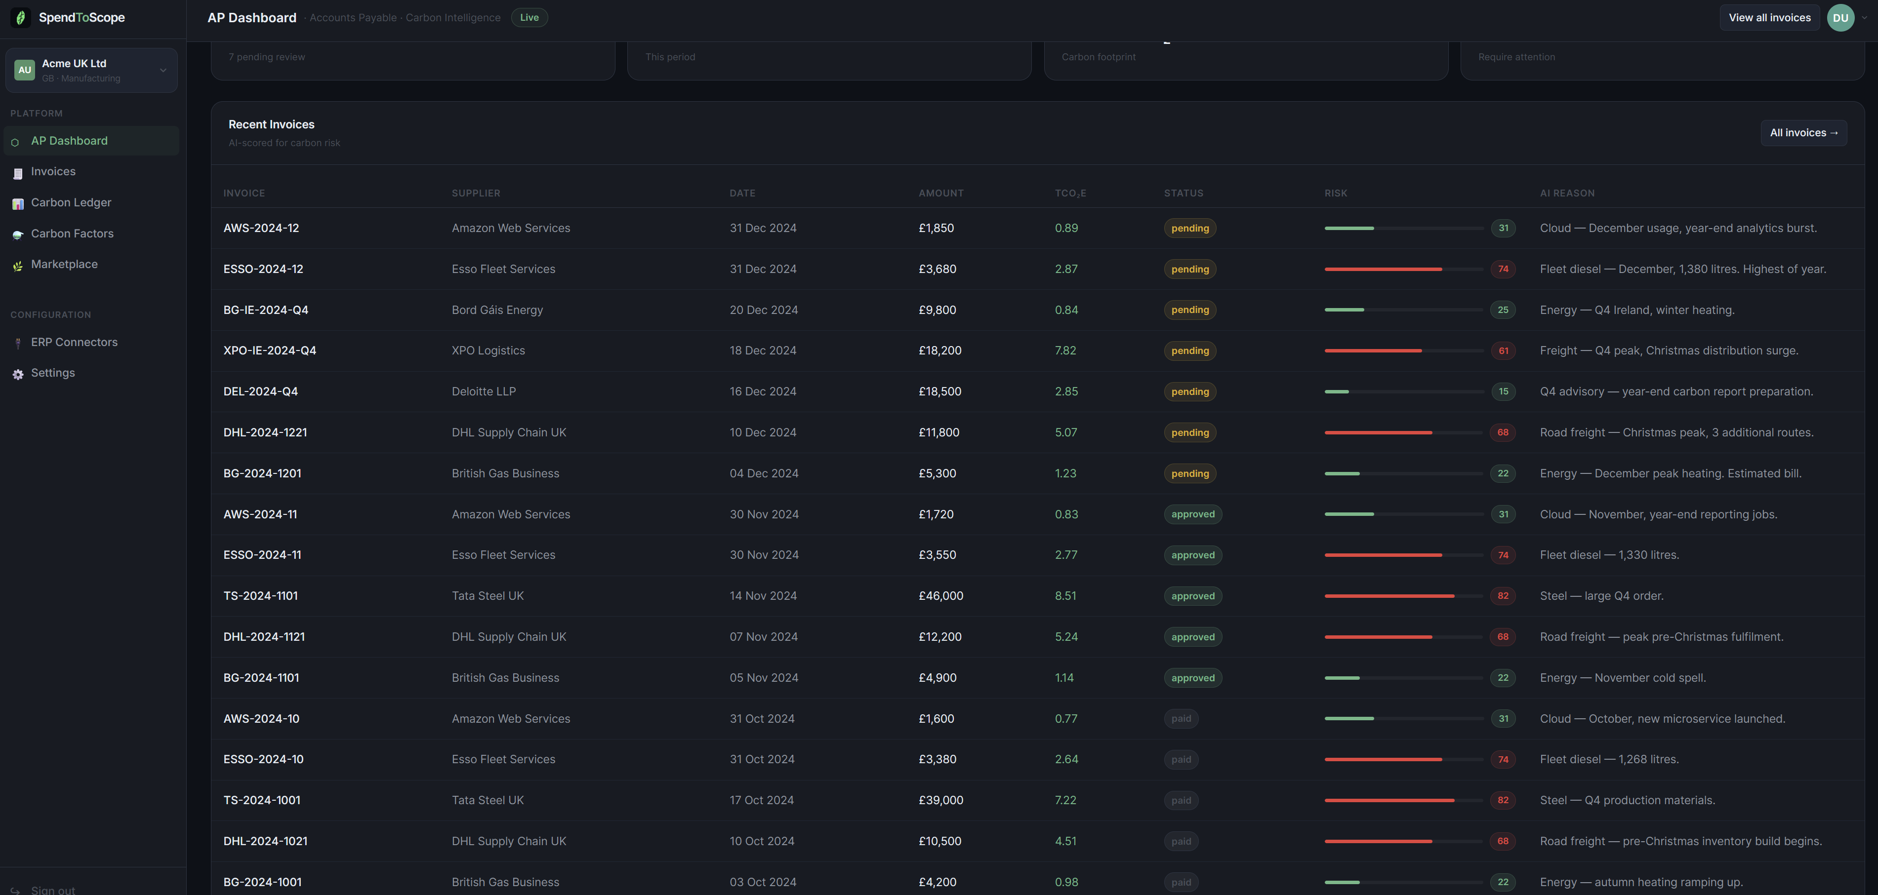The width and height of the screenshot is (1878, 895).
Task: Click the Invoices sidebar icon
Action: pyautogui.click(x=17, y=173)
